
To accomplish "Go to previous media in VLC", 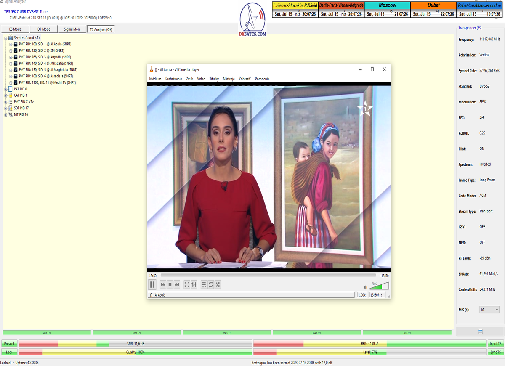I will tap(163, 285).
